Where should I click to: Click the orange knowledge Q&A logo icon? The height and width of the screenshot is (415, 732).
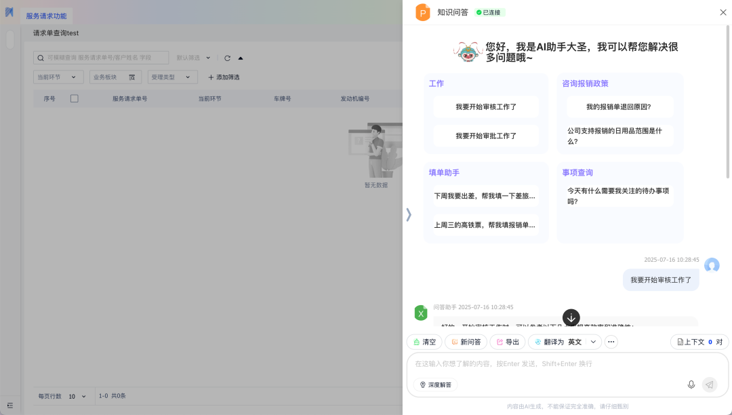pyautogui.click(x=423, y=12)
